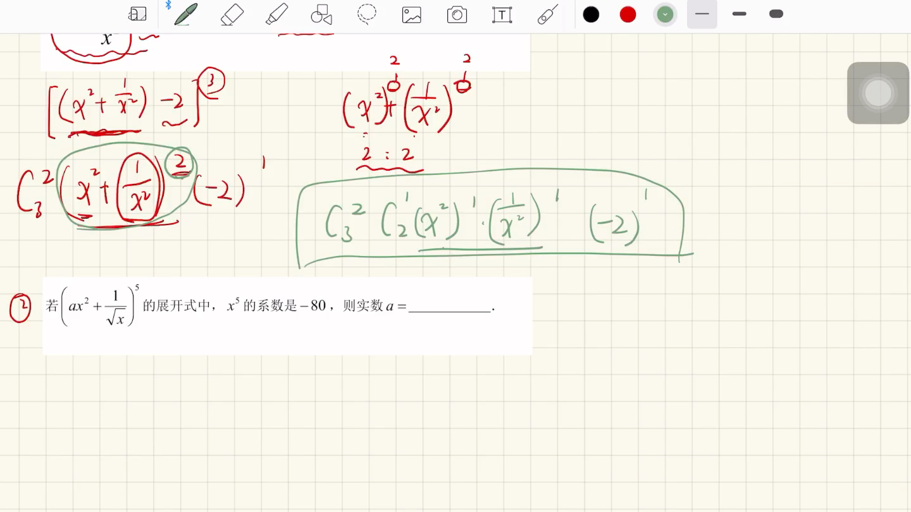
Task: Select the Bluetooth pen tool
Action: click(184, 14)
